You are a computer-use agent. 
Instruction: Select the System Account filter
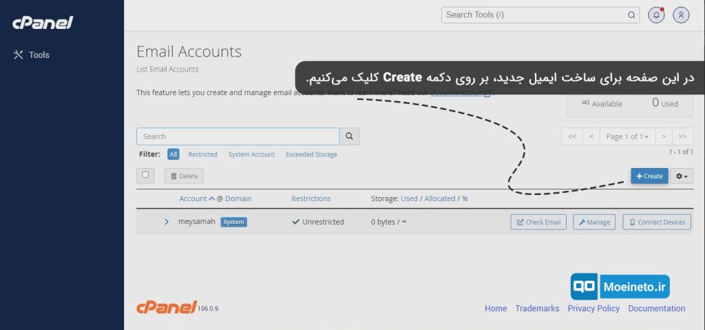pos(251,154)
